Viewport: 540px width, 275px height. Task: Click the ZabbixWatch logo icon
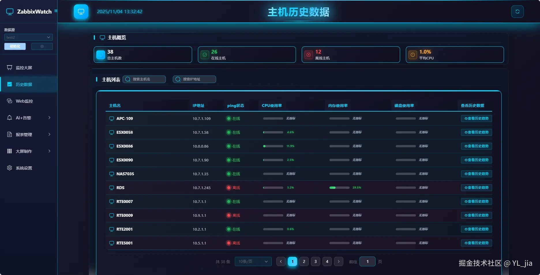click(x=10, y=12)
